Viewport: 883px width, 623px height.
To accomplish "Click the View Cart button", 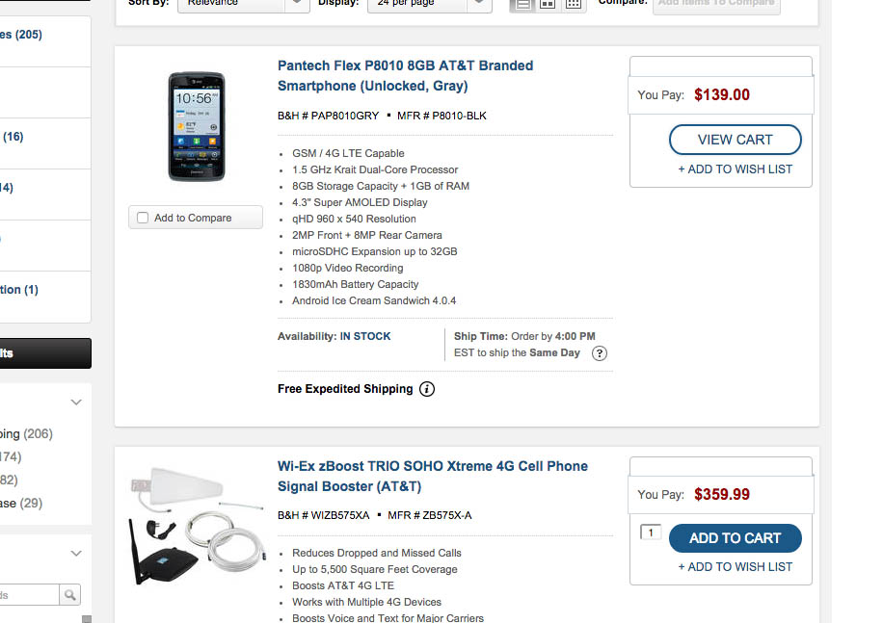I will [x=735, y=140].
